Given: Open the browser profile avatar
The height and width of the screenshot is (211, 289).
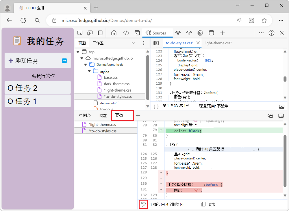Looking at the screenshot, I should point(8,8).
